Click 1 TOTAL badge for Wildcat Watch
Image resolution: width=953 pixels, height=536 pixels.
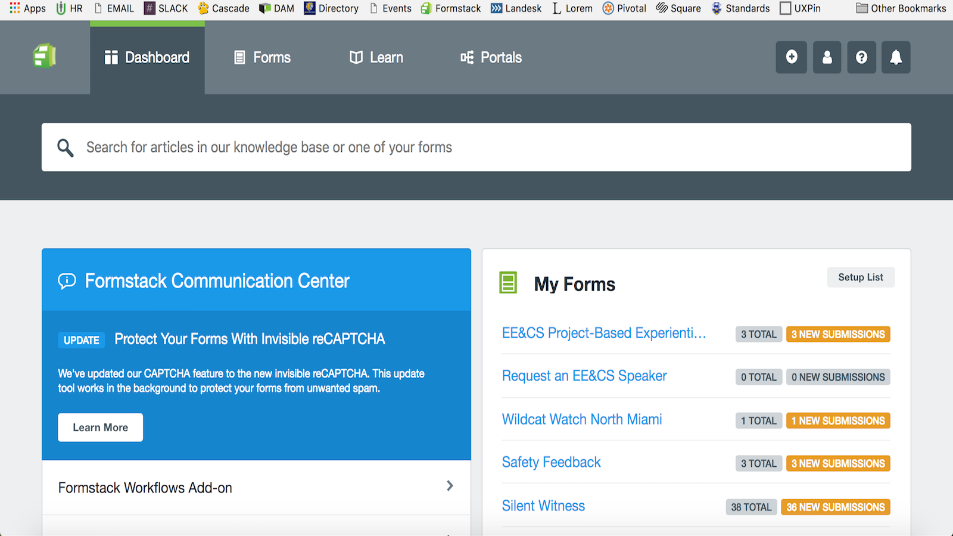pos(759,420)
